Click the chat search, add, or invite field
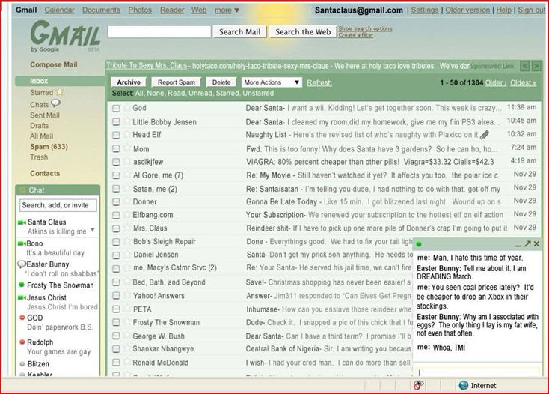 (58, 205)
